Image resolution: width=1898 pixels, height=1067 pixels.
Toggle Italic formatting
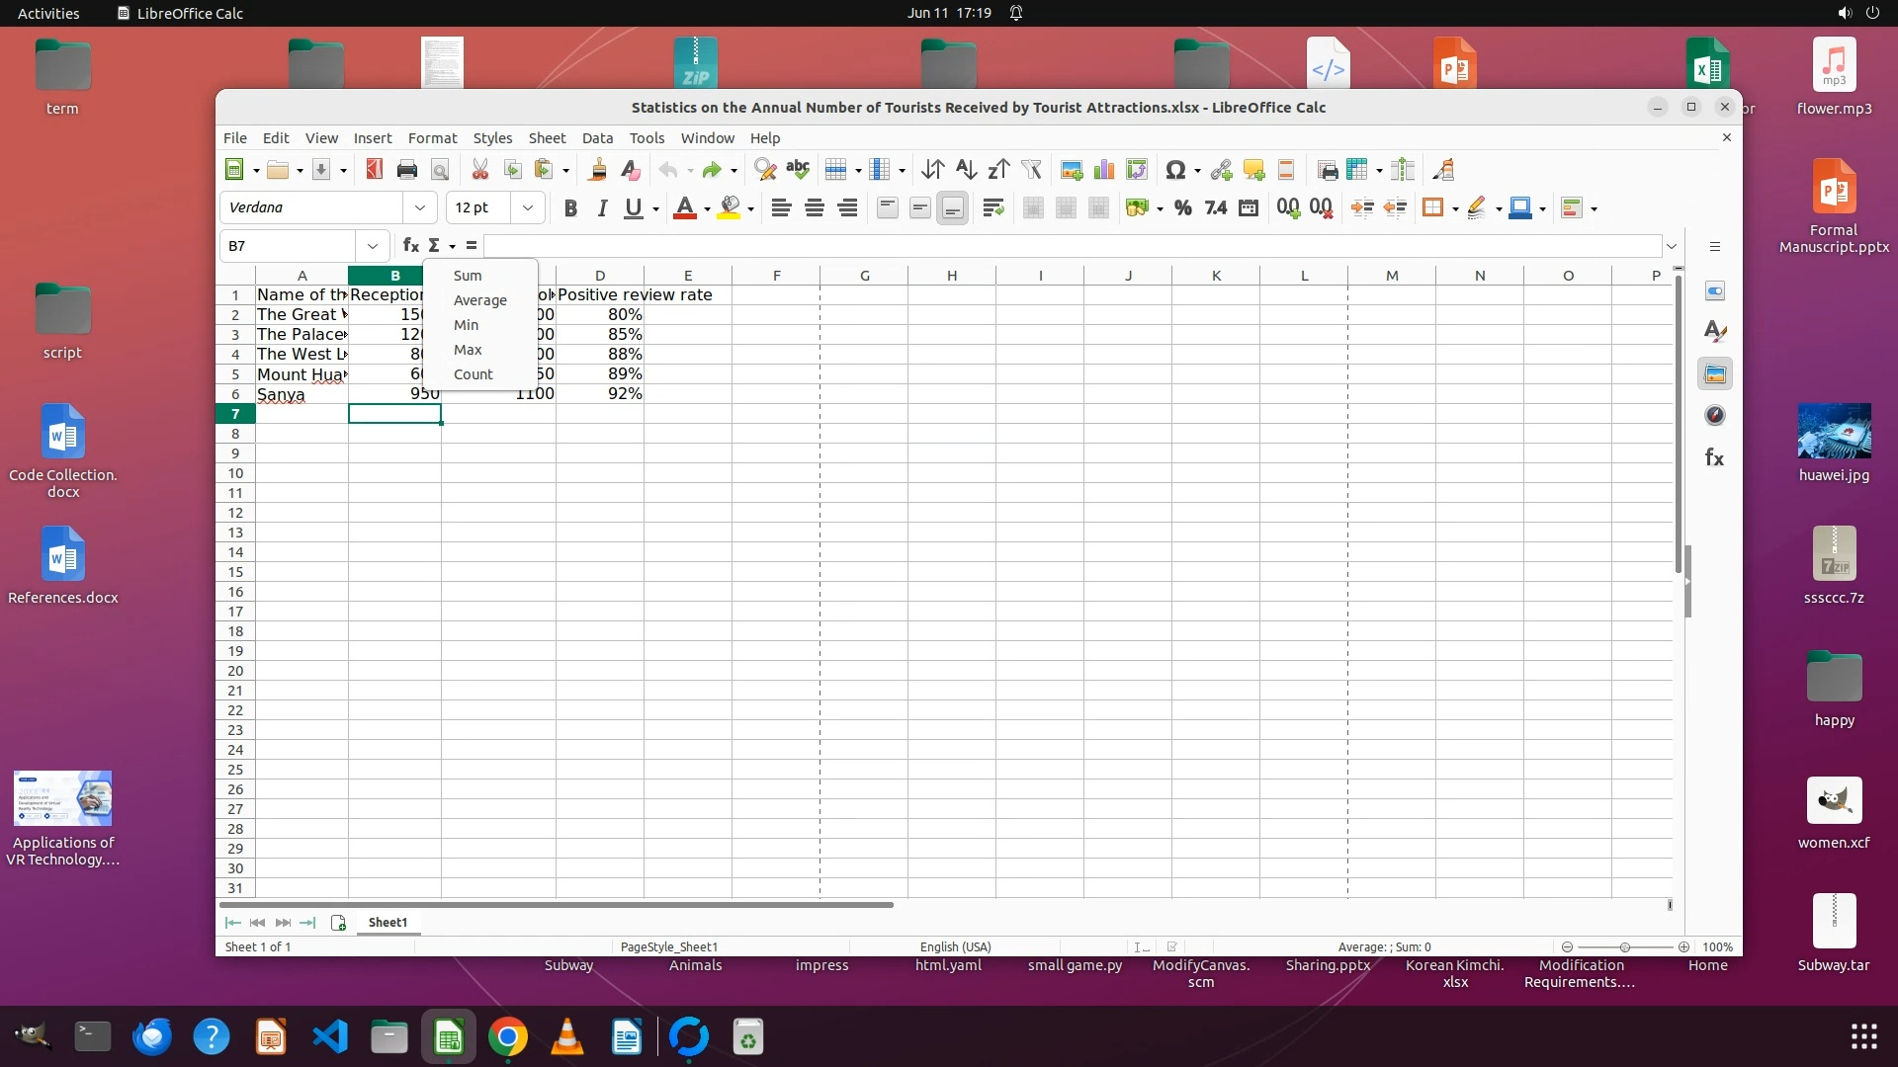click(x=601, y=207)
